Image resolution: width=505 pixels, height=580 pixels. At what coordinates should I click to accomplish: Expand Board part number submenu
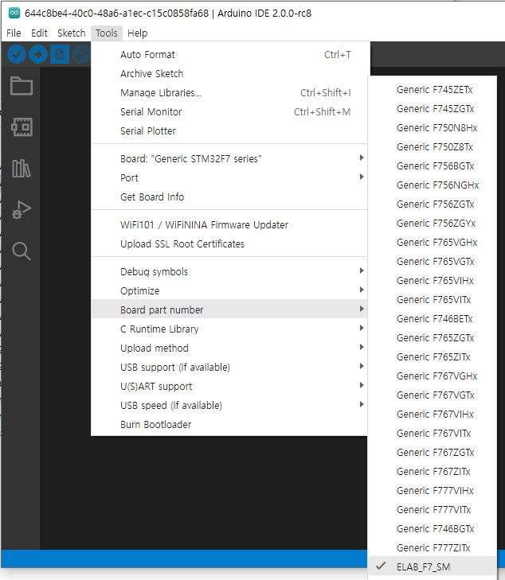[229, 310]
